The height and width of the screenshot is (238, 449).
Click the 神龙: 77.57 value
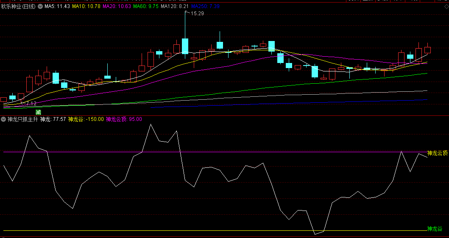(x=53, y=119)
